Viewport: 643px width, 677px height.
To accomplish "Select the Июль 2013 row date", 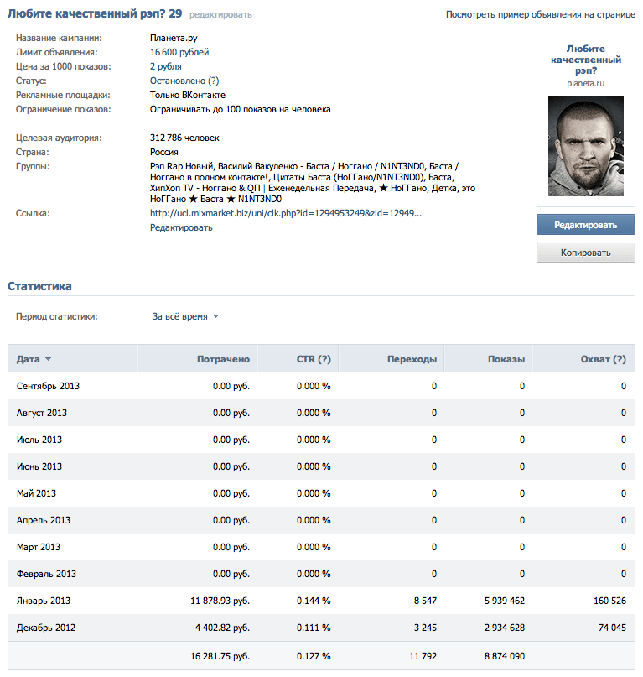I will [x=39, y=440].
